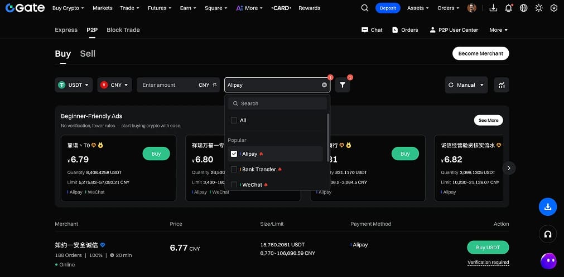
Task: Click merchant name 如约一安全诚信
Action: point(76,245)
